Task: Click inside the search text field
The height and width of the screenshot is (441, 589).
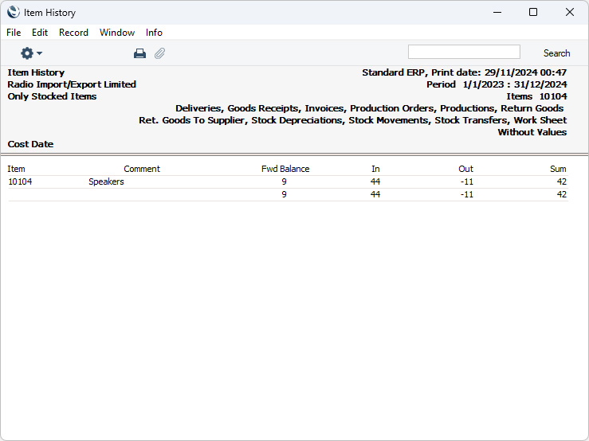Action: click(x=464, y=52)
